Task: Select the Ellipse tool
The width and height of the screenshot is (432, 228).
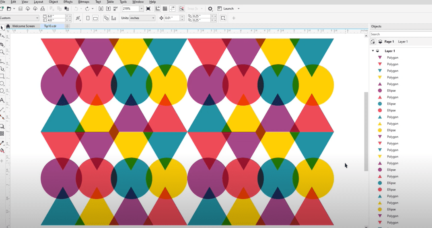Action: 2,84
